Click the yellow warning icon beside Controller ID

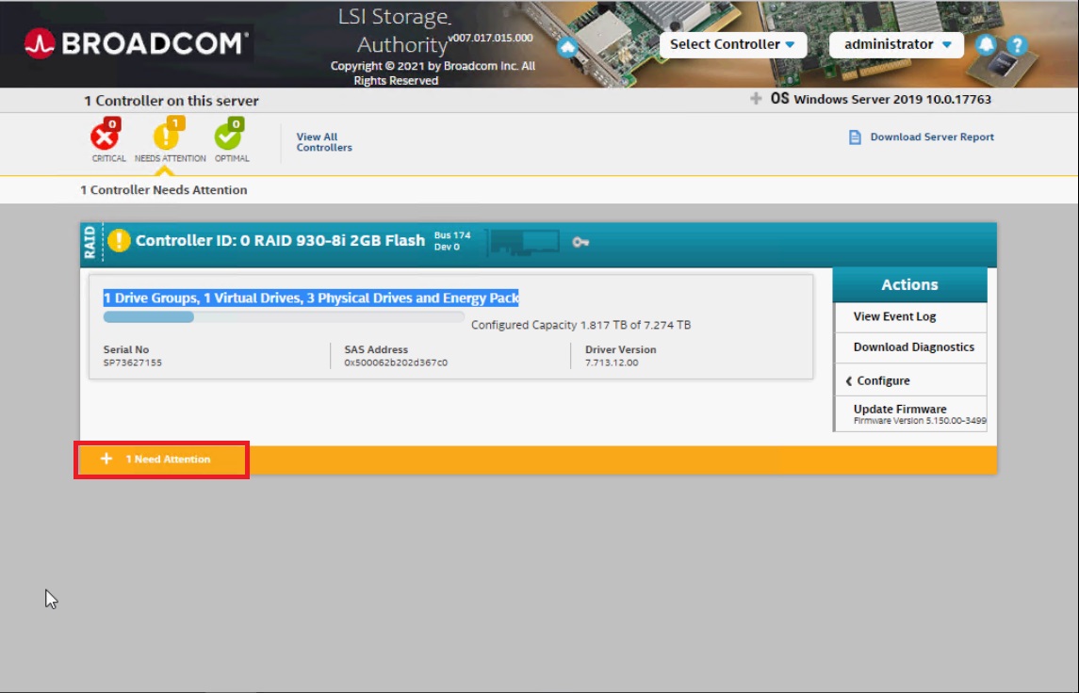point(119,240)
